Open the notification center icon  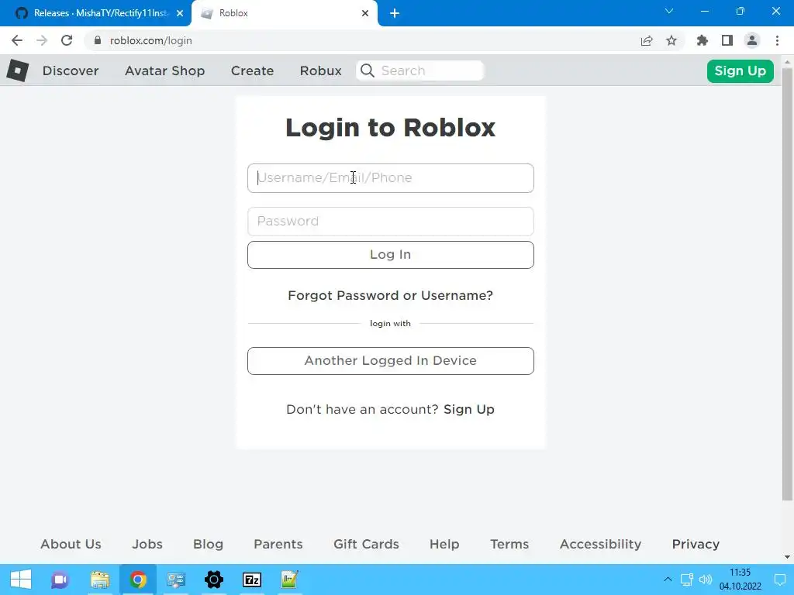[x=780, y=580]
